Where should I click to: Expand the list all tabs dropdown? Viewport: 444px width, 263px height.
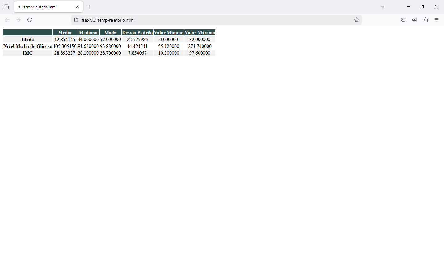pos(383,7)
